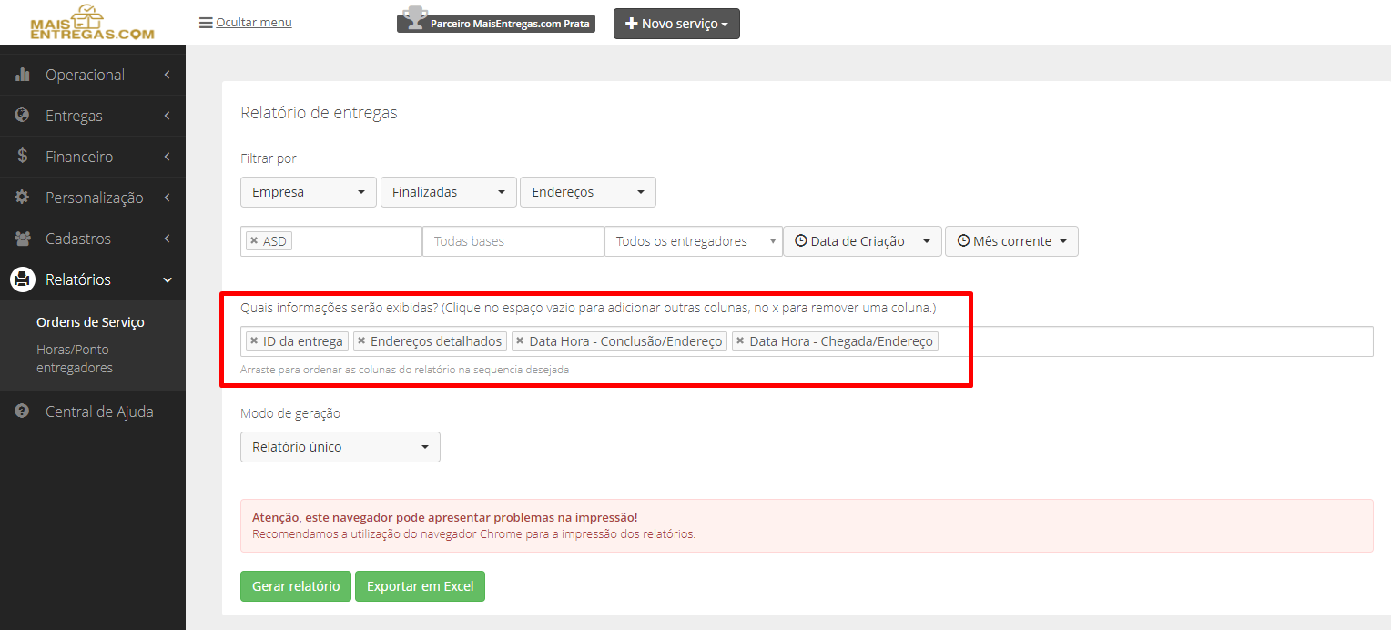Click the Personalização gear icon

(x=23, y=198)
